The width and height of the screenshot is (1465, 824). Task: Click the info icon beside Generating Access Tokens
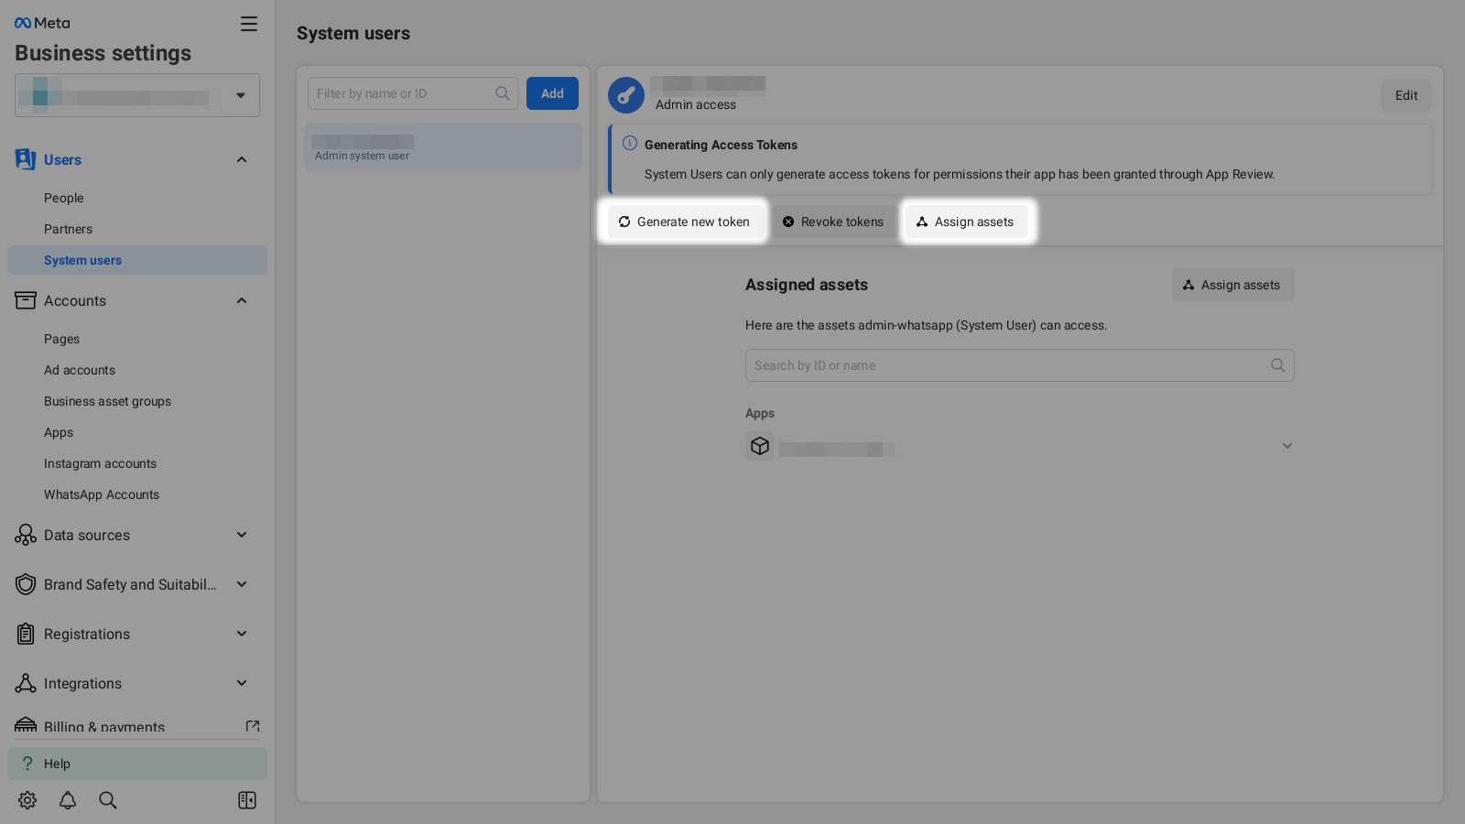pyautogui.click(x=630, y=144)
